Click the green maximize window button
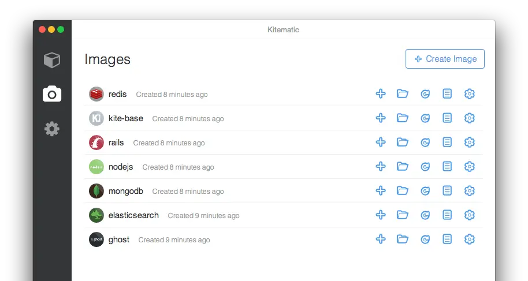 click(x=61, y=29)
